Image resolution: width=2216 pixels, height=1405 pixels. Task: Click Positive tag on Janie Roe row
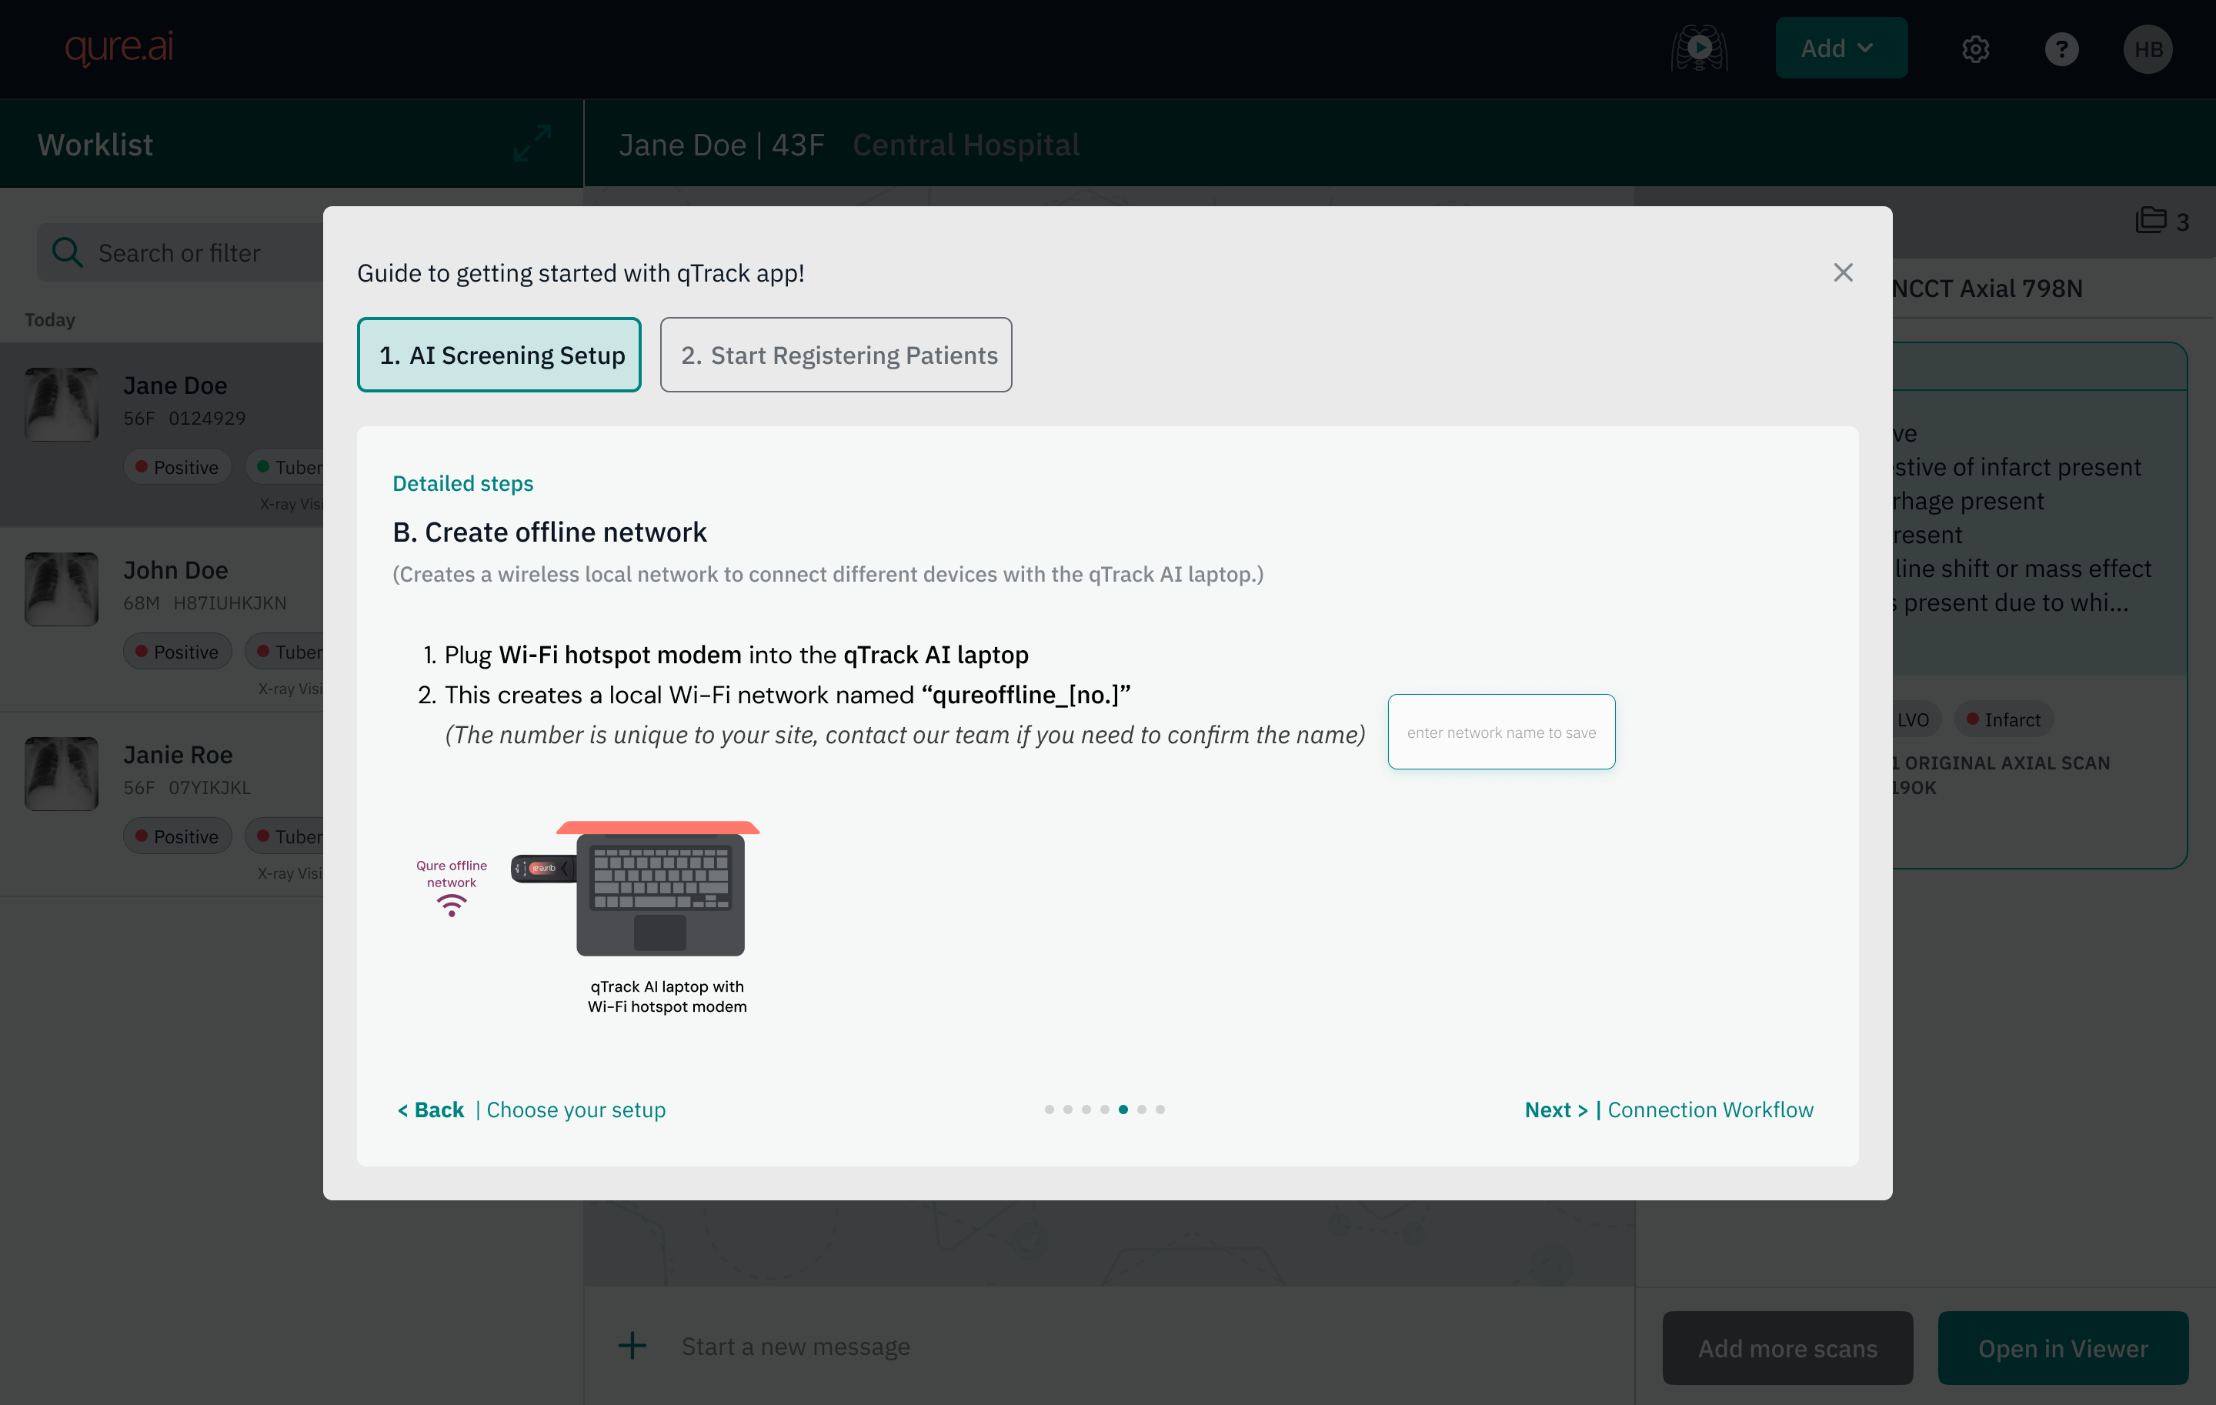coord(178,836)
